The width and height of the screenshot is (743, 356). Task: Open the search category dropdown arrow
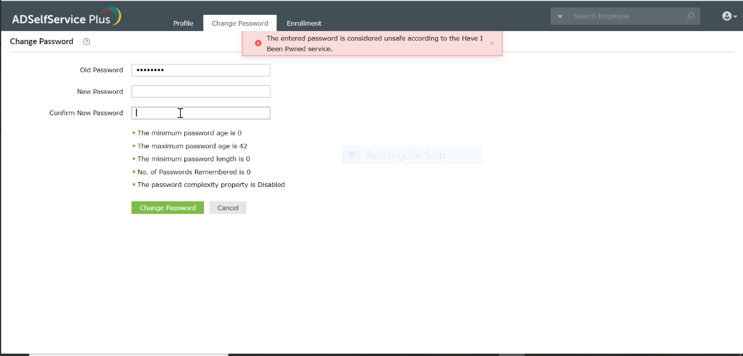[560, 16]
